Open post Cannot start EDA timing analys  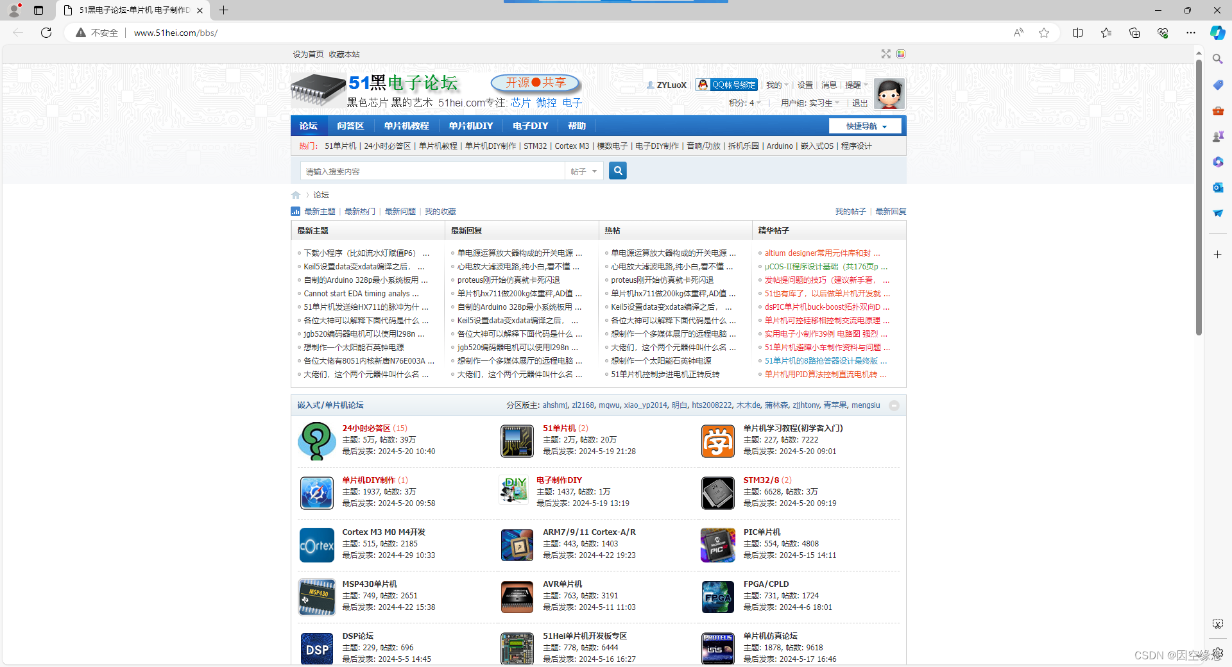click(361, 294)
